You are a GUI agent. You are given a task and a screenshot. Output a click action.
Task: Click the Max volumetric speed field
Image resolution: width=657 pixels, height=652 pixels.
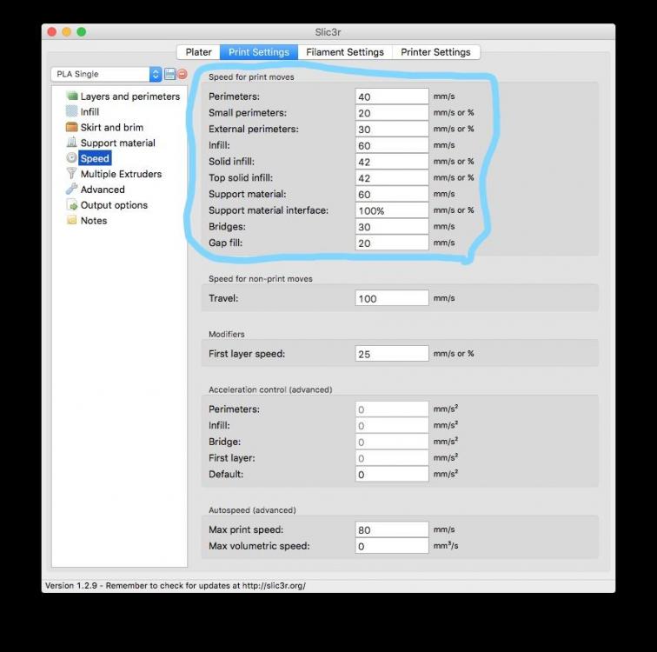392,546
